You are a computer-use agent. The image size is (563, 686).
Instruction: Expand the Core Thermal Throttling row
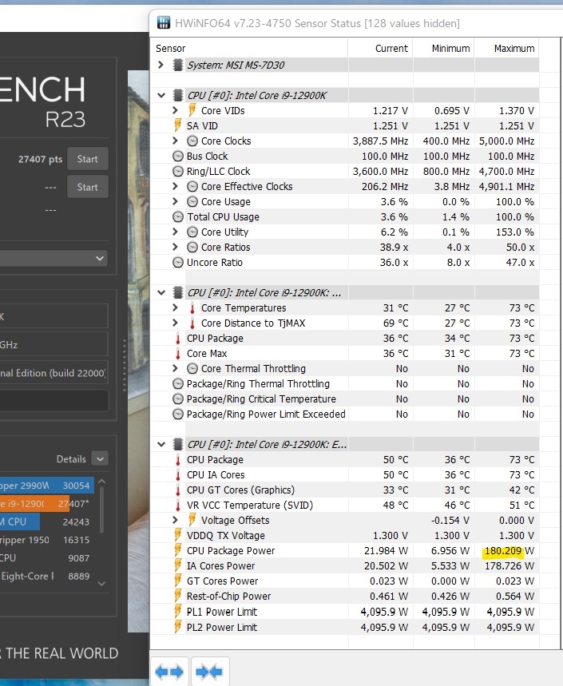pos(175,368)
